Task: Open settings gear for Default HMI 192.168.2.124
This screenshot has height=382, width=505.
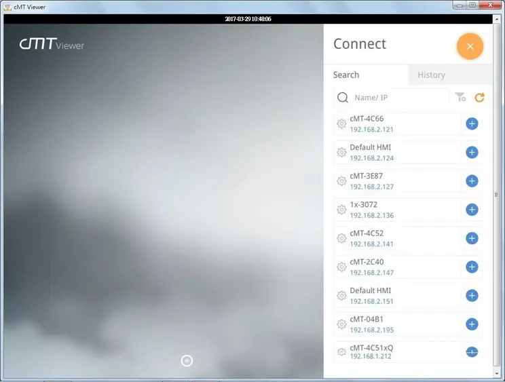Action: coord(341,152)
